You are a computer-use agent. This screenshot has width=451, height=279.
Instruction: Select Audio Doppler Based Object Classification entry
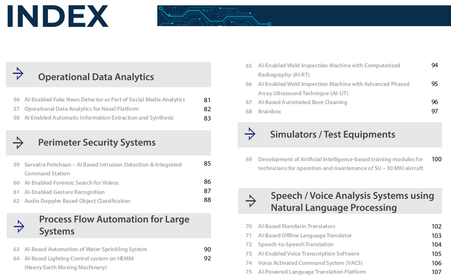(x=77, y=201)
